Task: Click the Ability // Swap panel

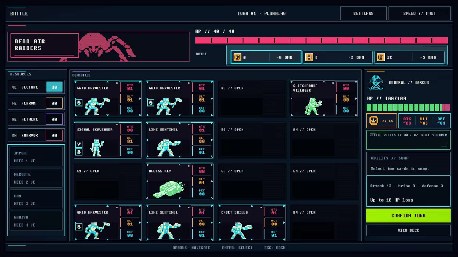Action: [x=408, y=164]
